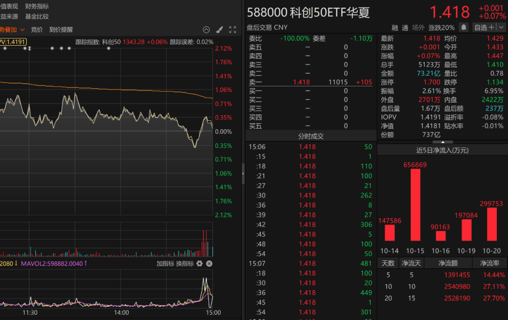Image resolution: width=508 pixels, height=320 pixels.
Task: Add to watchlist with the 自选 plus
Action: (x=484, y=28)
